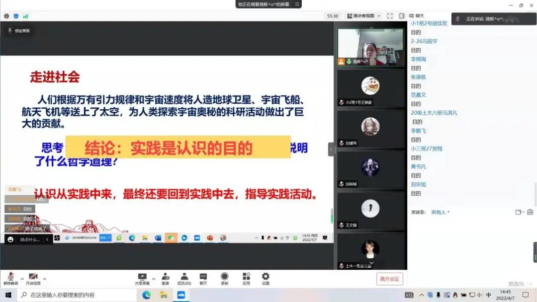Open the 成员 (Members) list
Viewport: 537px width, 302px height.
click(x=184, y=278)
